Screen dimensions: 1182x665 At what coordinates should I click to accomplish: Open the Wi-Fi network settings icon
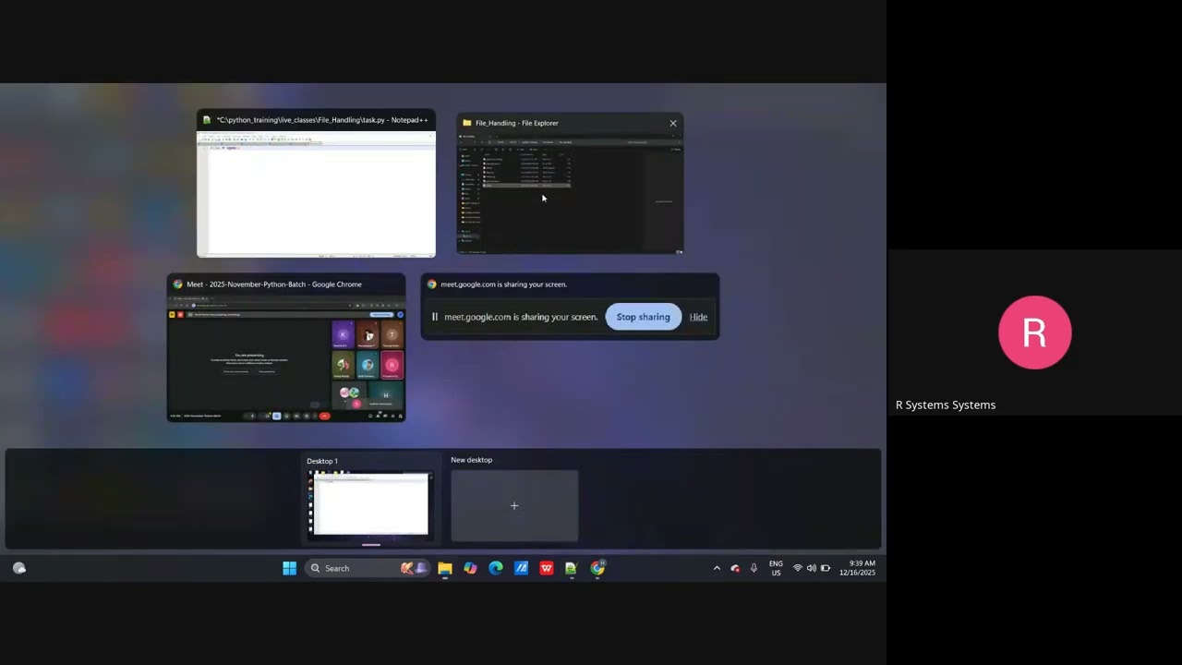coord(798,568)
